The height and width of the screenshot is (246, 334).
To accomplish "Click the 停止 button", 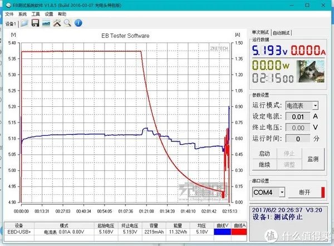I will click(x=289, y=154).
